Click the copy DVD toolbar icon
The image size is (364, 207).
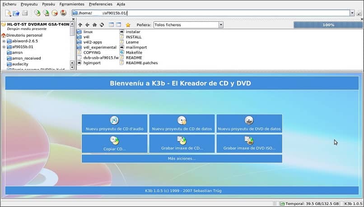point(46,13)
